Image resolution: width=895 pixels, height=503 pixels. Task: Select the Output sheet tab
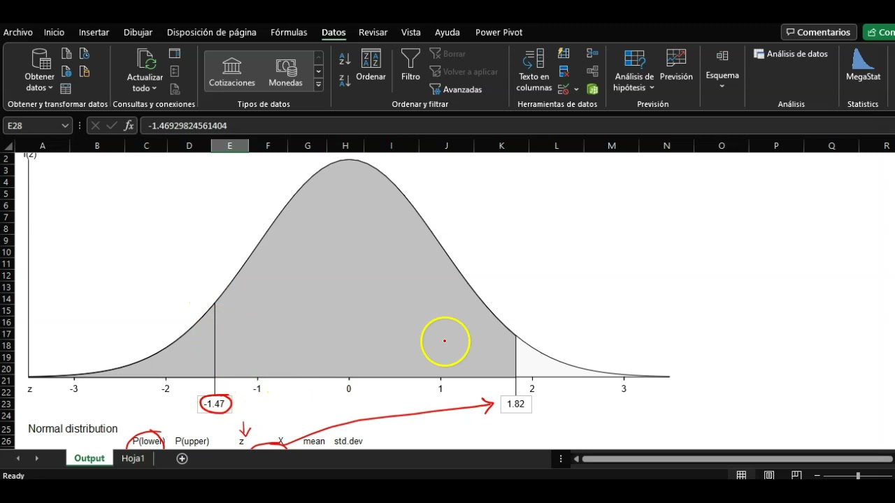[89, 458]
